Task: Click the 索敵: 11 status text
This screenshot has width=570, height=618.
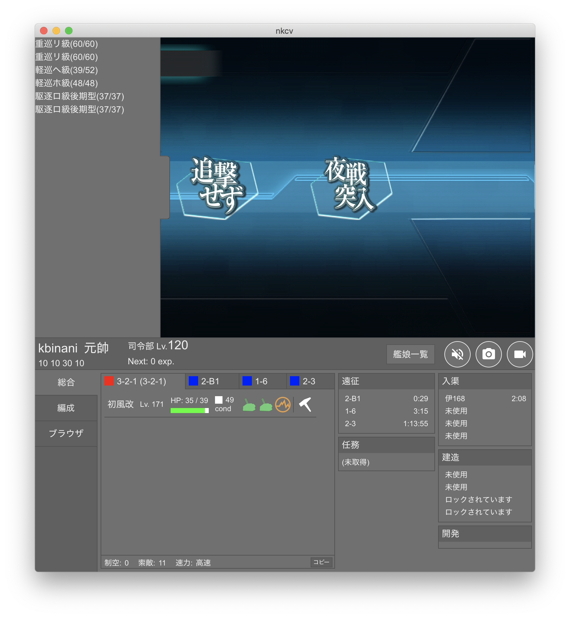Action: [152, 563]
